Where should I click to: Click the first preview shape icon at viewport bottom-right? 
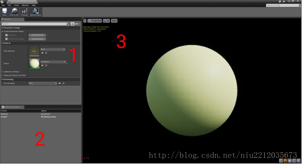click(x=281, y=161)
